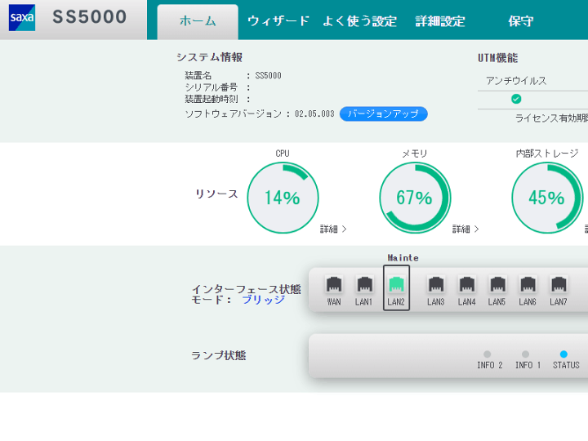Screen dimensions: 588x441
Task: Click the green antivirus check mark
Action: (x=516, y=99)
